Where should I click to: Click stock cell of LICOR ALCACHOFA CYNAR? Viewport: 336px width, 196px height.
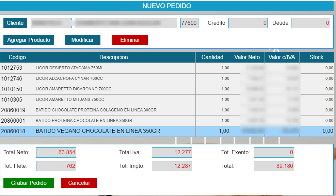(x=317, y=79)
